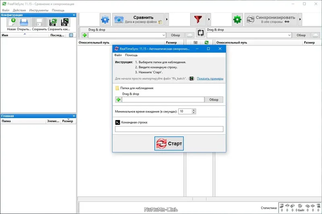This screenshot has height=214, width=322.
Task: Expand the dropdown arrow next to Сравнить
Action: point(167,19)
